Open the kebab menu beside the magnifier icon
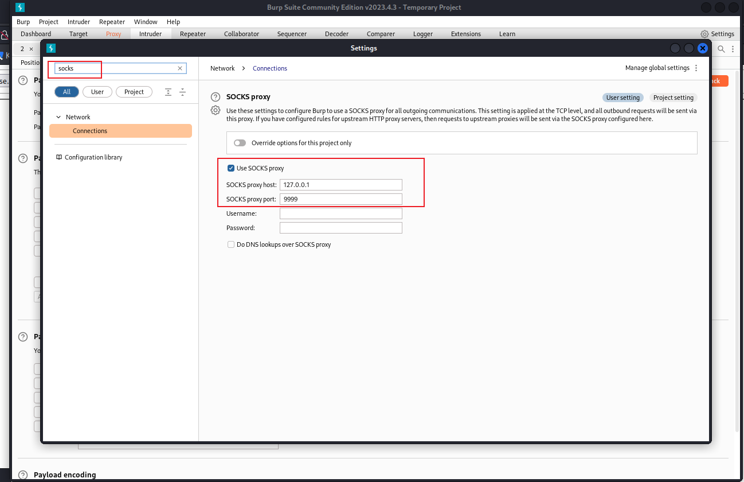 coord(733,49)
